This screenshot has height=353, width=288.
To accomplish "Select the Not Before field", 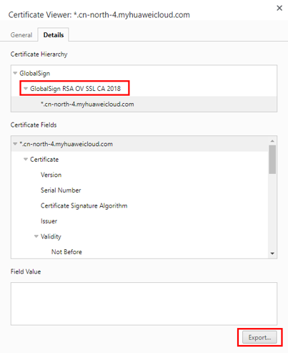I will 66,252.
